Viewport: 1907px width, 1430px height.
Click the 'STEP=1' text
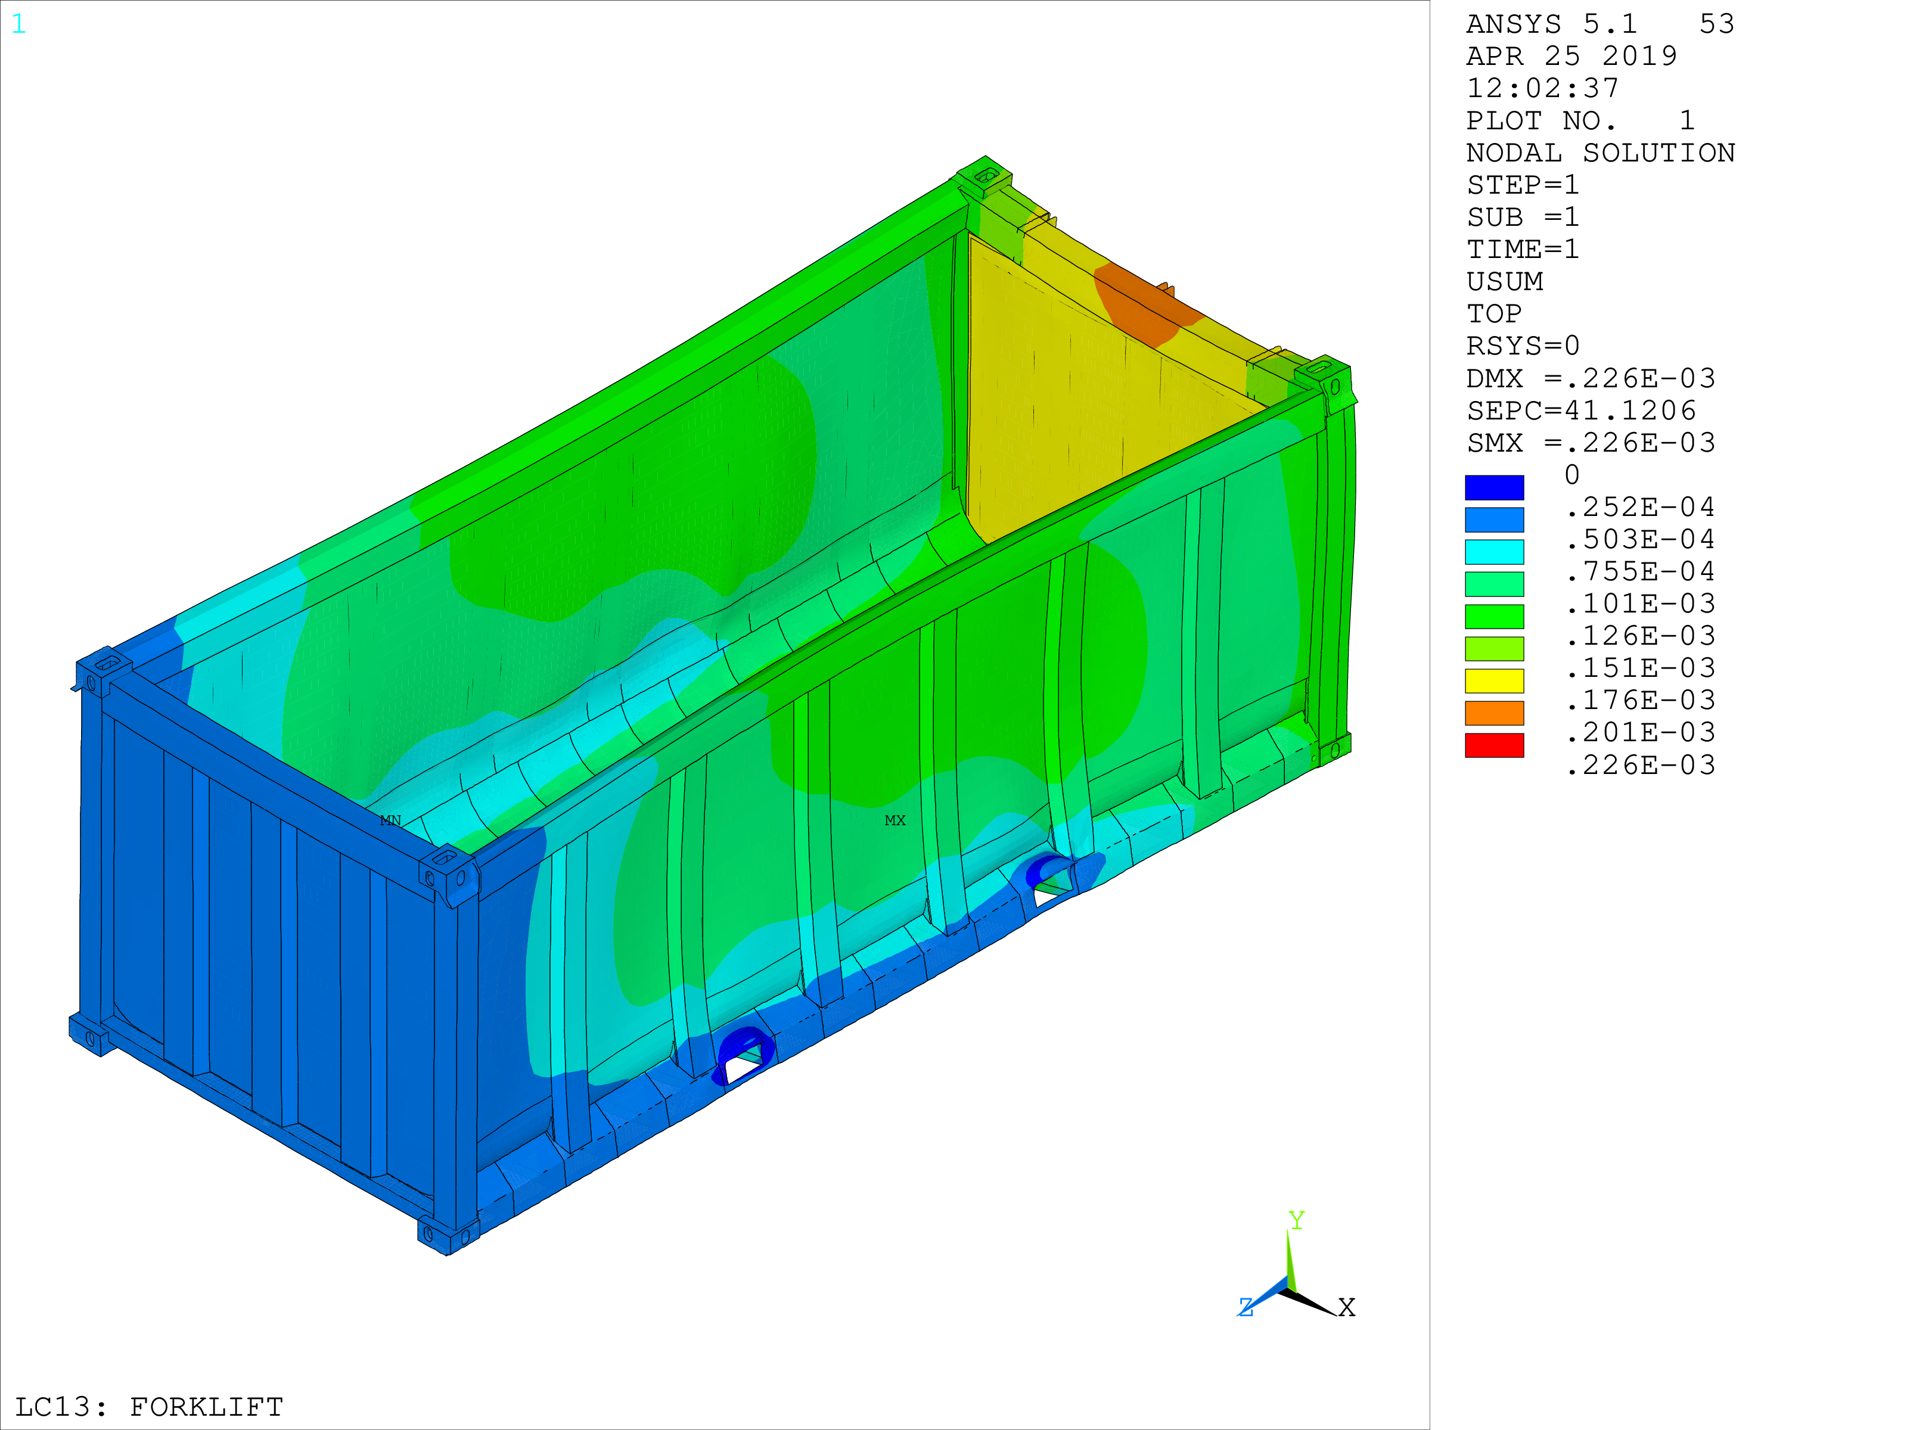(x=1523, y=185)
